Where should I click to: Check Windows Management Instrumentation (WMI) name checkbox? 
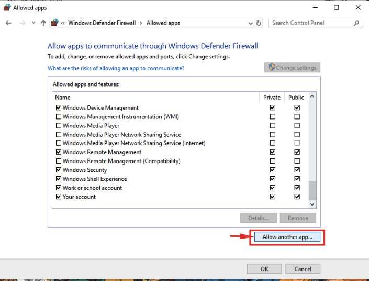click(x=59, y=117)
